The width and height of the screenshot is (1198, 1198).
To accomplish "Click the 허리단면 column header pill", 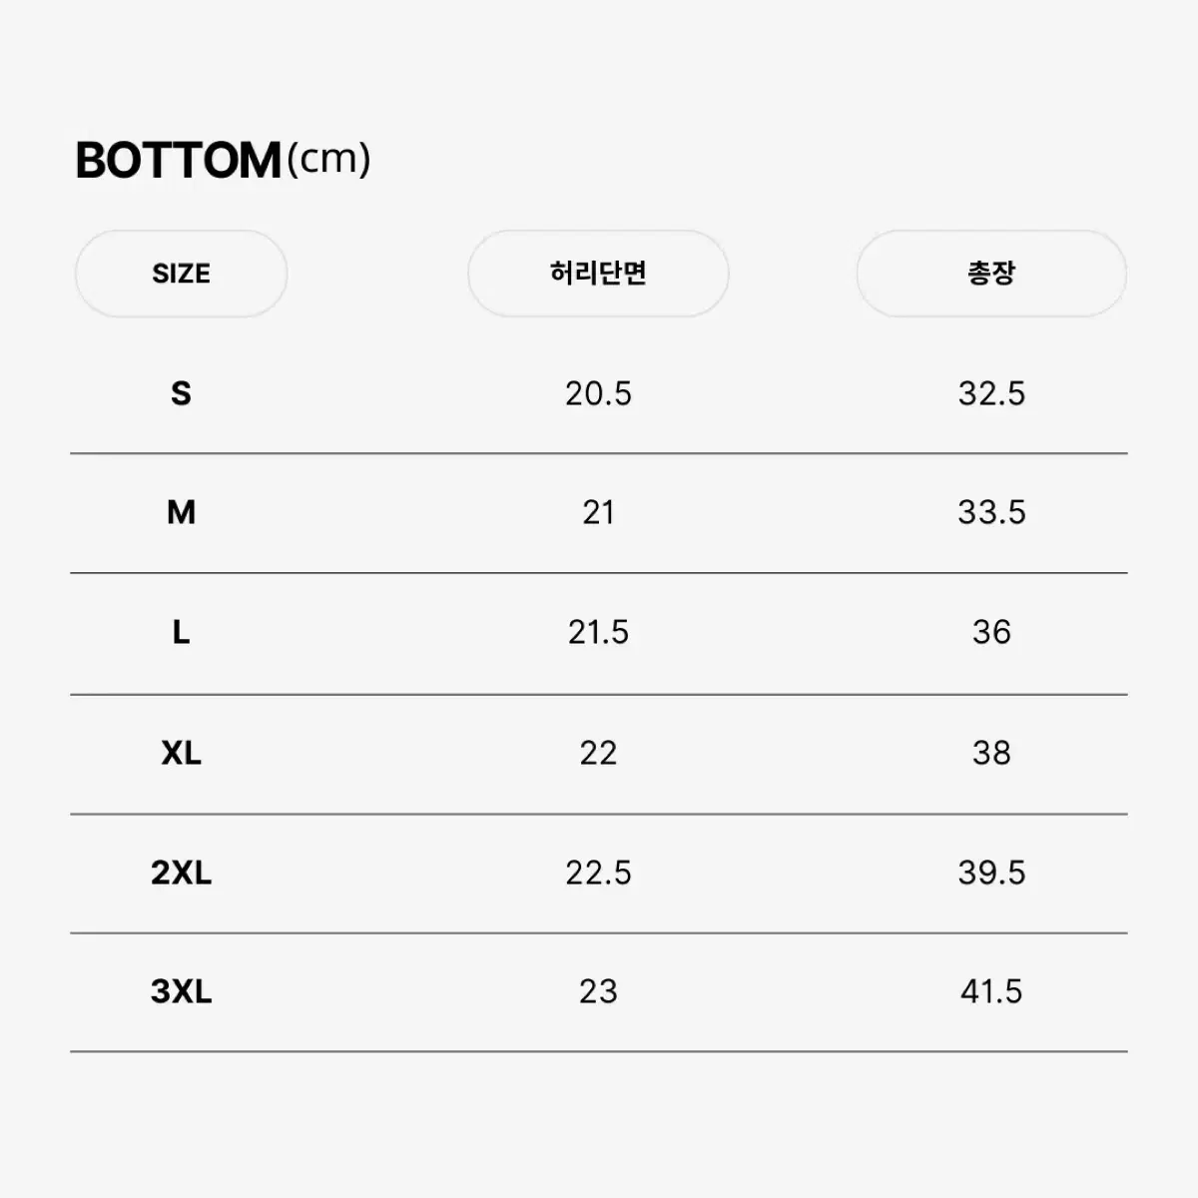I will point(598,274).
